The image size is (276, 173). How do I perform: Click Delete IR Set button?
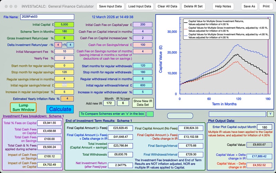(x=193, y=6)
